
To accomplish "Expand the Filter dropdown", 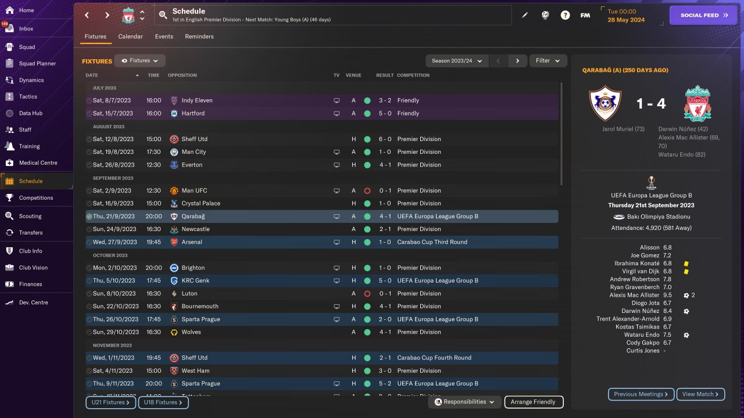I will (548, 60).
